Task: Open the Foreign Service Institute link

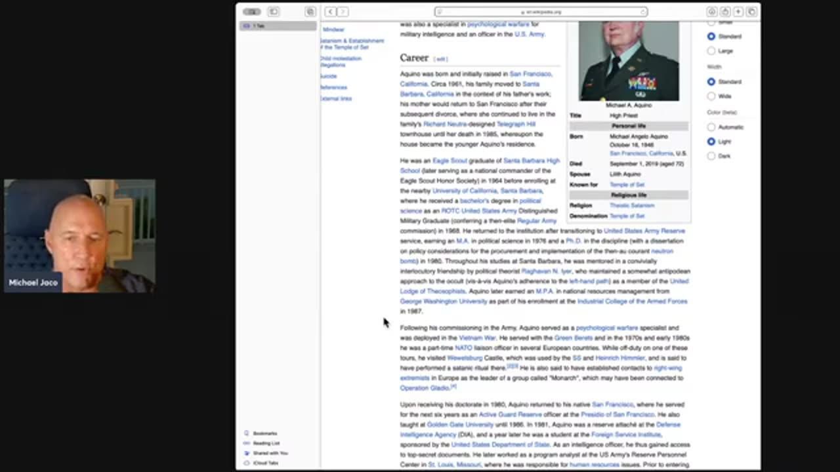Action: coord(625,435)
